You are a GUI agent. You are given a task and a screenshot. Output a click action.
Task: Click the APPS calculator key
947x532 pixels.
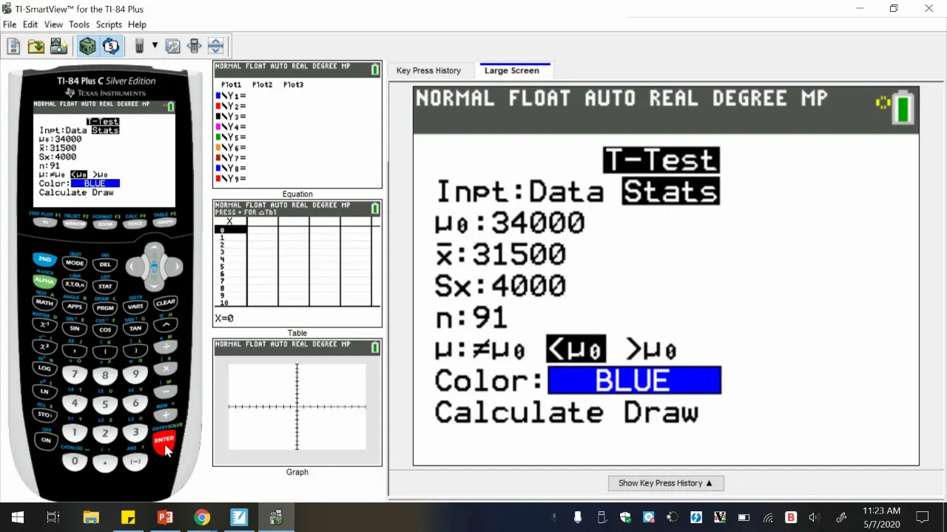tap(75, 306)
